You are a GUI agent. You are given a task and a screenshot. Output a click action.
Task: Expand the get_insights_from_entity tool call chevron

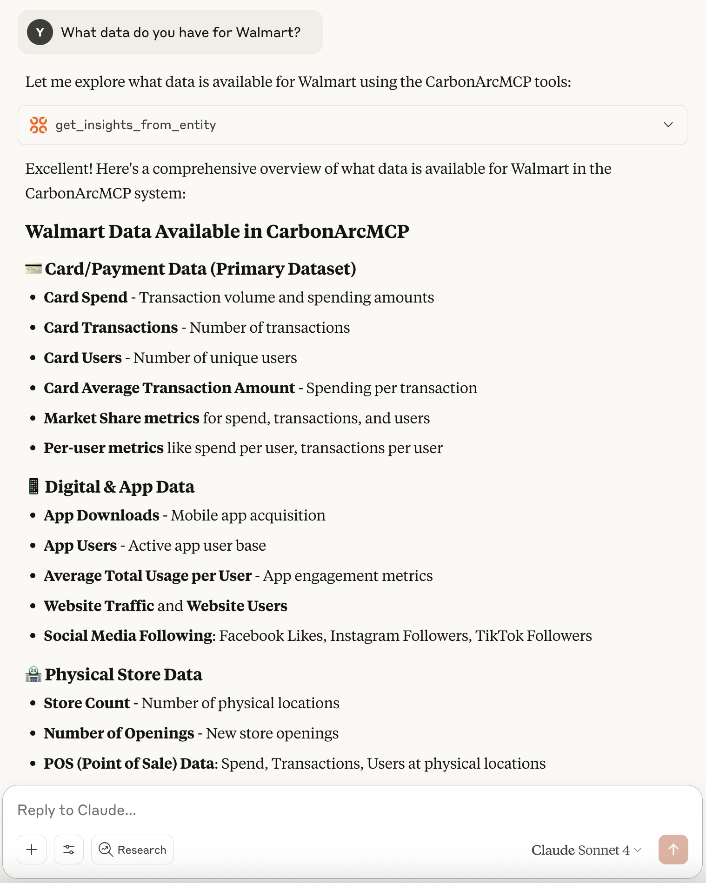[x=668, y=125]
